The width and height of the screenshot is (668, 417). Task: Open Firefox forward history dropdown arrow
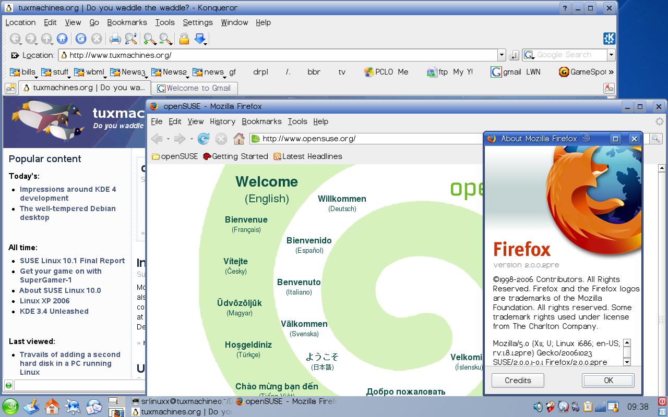point(192,139)
